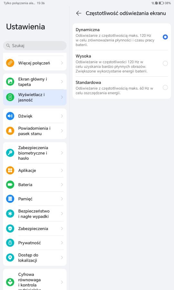Tap the location pin icon for Dostęp do lokalizacji
The width and height of the screenshot is (174, 290).
[x=10, y=257]
